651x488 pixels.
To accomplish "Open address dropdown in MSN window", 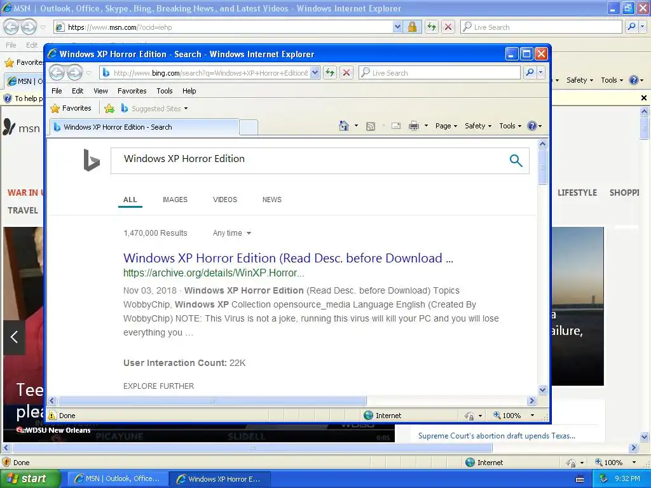I will pyautogui.click(x=397, y=27).
